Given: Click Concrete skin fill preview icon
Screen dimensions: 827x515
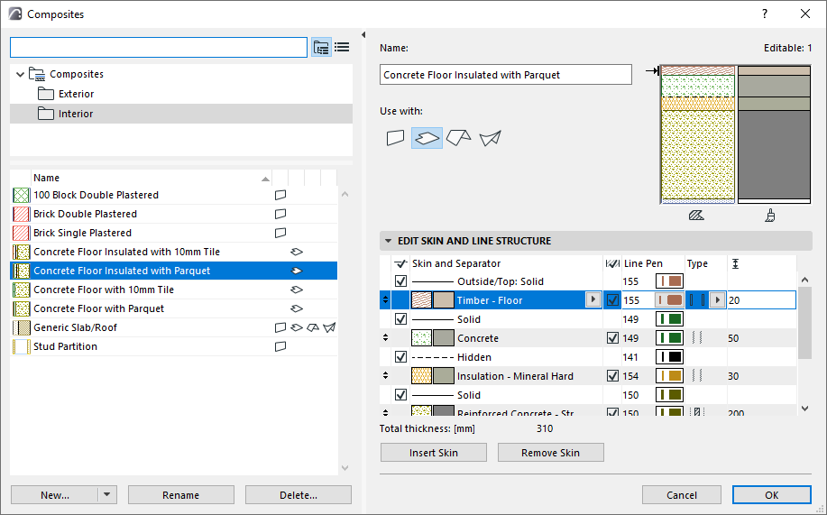Looking at the screenshot, I should [421, 338].
